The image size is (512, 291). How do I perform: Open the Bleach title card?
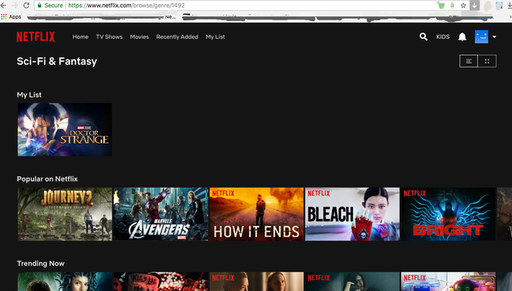pyautogui.click(x=352, y=214)
